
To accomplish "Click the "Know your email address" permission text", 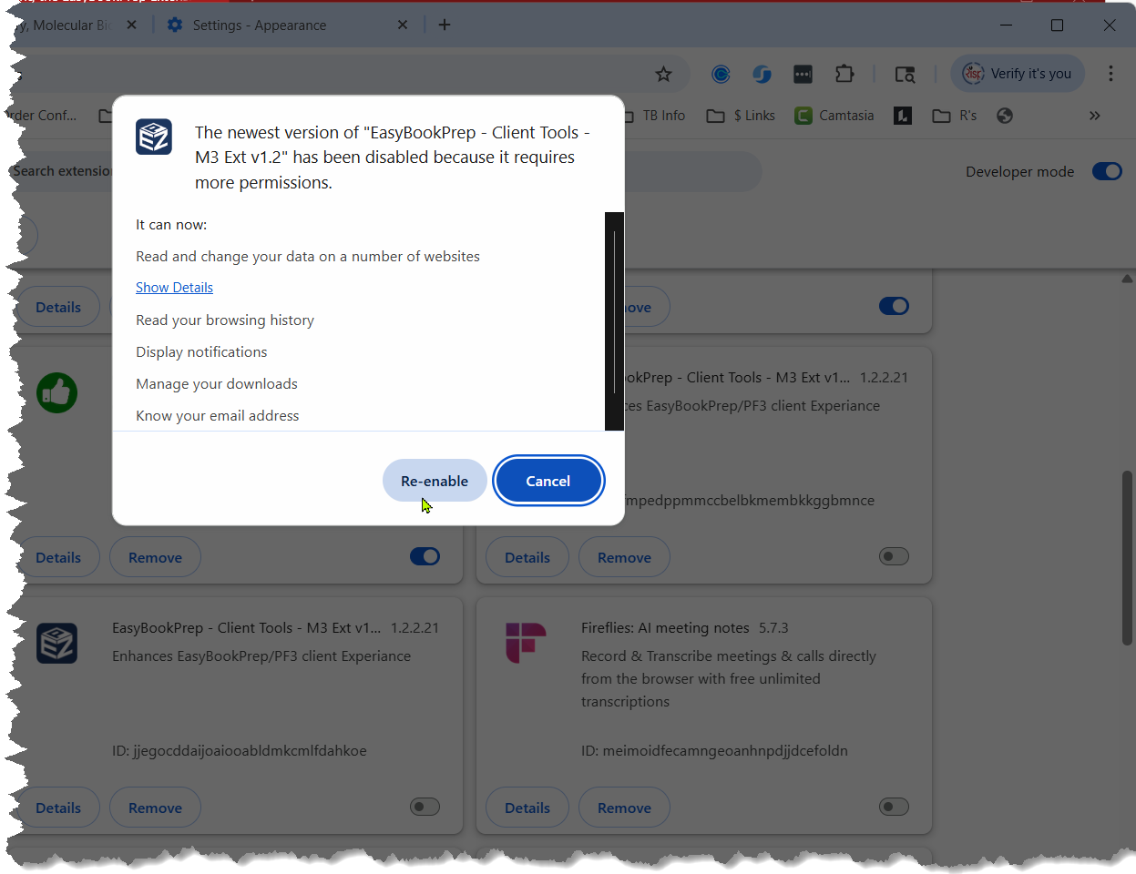I will (x=218, y=416).
